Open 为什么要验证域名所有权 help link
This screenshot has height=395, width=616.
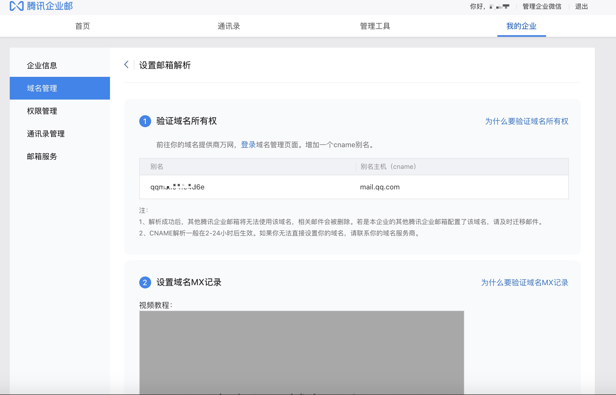tap(527, 121)
